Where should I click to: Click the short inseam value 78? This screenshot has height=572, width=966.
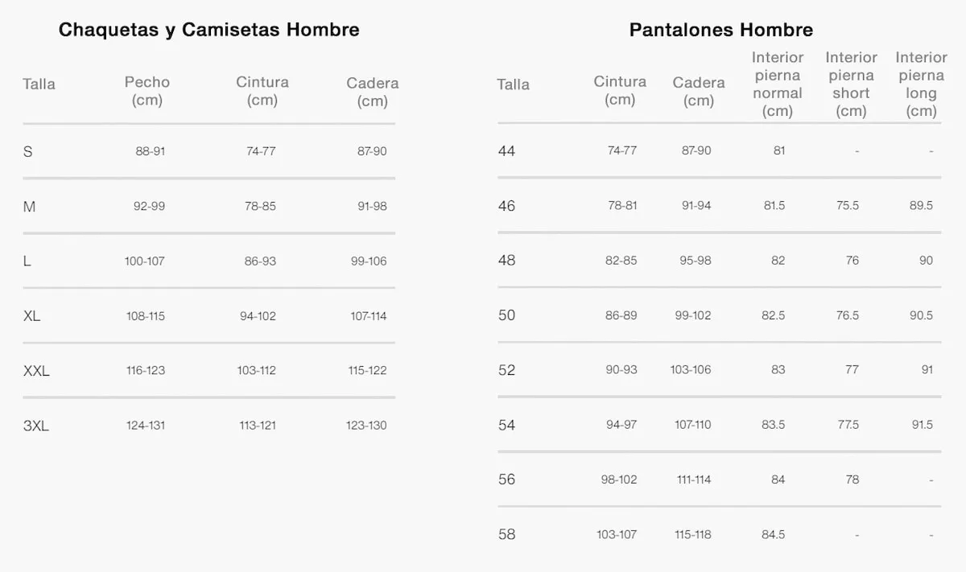click(x=852, y=479)
